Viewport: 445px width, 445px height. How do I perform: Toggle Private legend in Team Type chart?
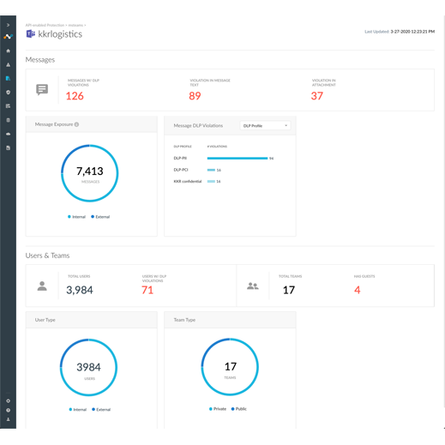(218, 409)
